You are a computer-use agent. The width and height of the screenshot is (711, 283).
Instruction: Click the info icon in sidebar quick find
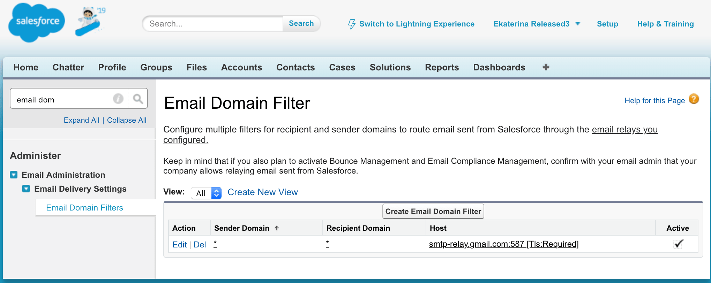pos(118,99)
